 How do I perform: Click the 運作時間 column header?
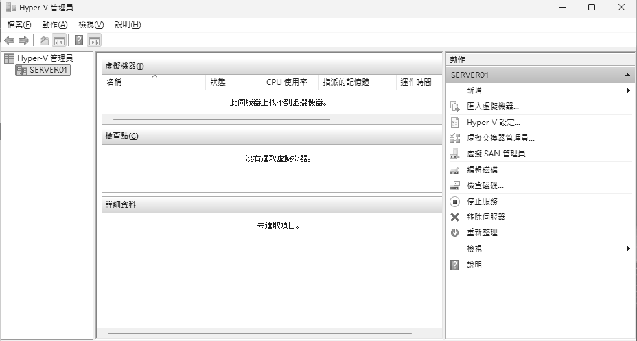pos(419,82)
